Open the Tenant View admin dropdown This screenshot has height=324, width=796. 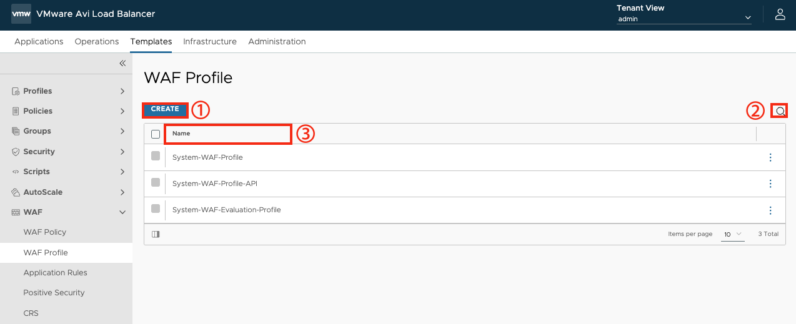click(x=684, y=19)
